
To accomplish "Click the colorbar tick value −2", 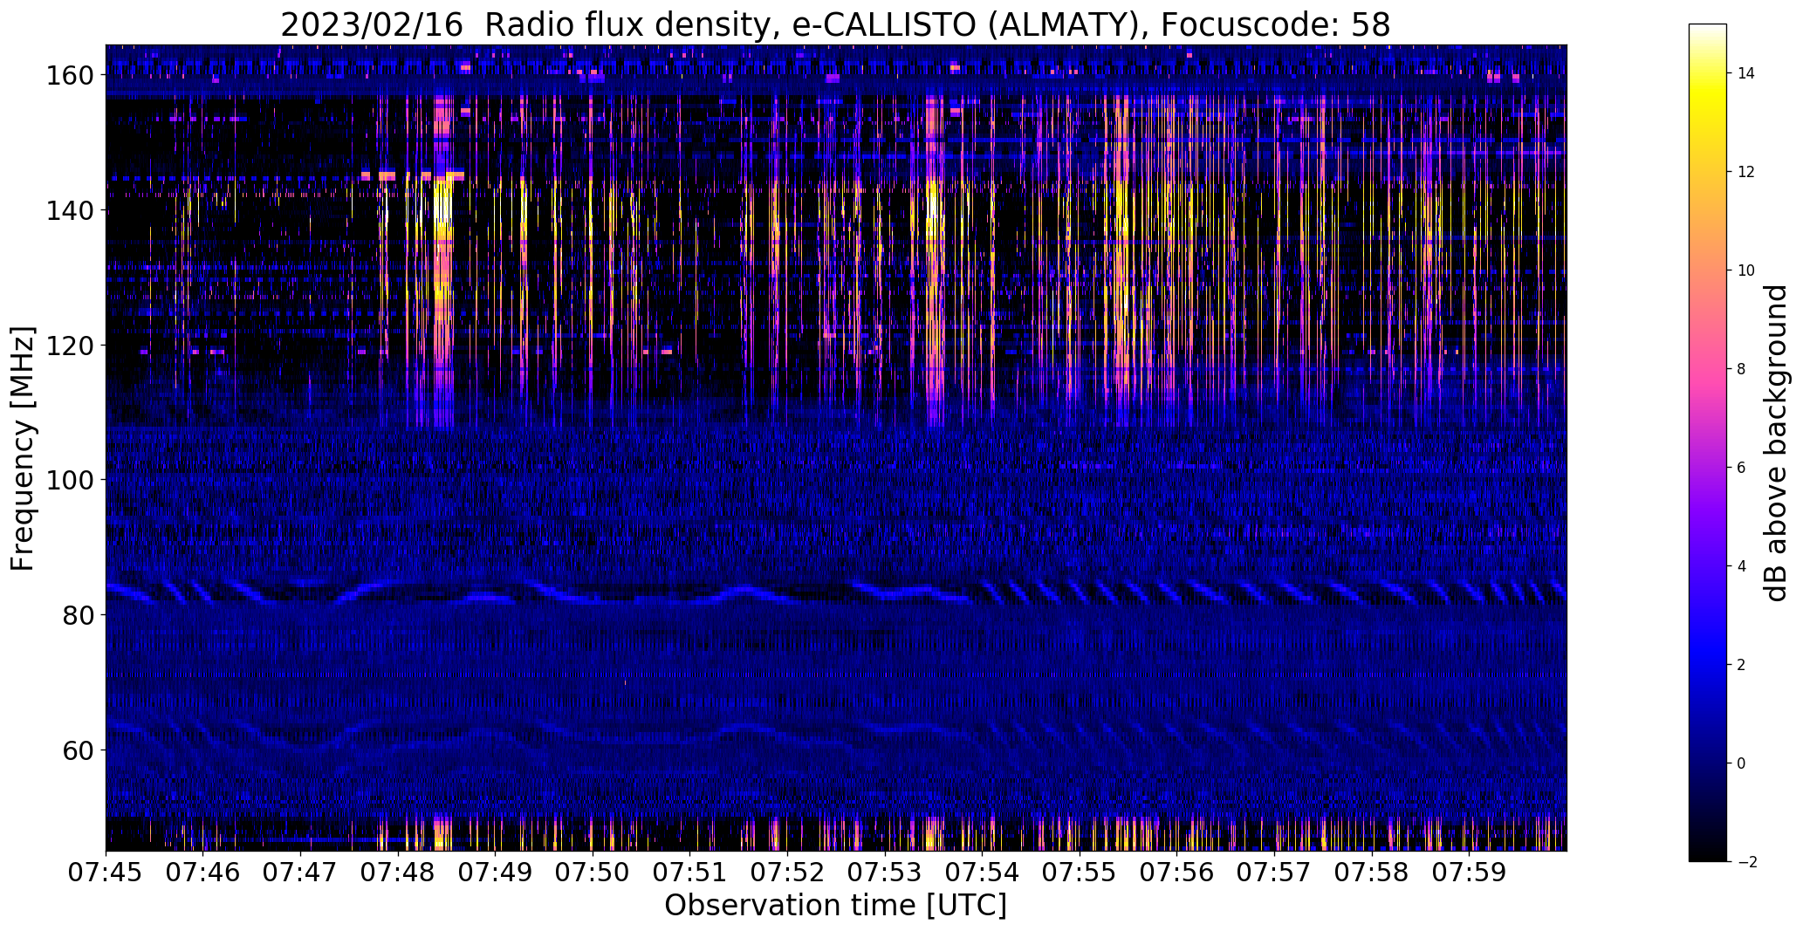I will tap(1746, 862).
